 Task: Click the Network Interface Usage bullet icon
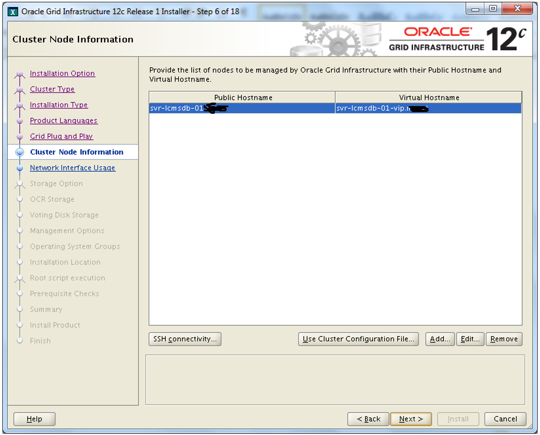[19, 168]
